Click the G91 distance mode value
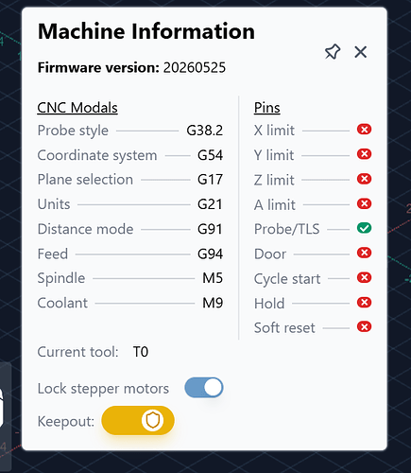The height and width of the screenshot is (473, 411). click(210, 229)
